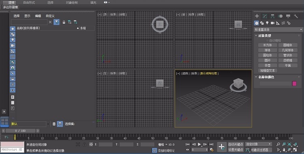The width and height of the screenshot is (304, 154).
Task: Open the mini curve editor icon
Action: coord(7,137)
